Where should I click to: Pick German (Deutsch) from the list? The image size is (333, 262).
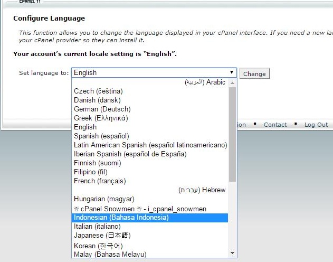pyautogui.click(x=150, y=109)
